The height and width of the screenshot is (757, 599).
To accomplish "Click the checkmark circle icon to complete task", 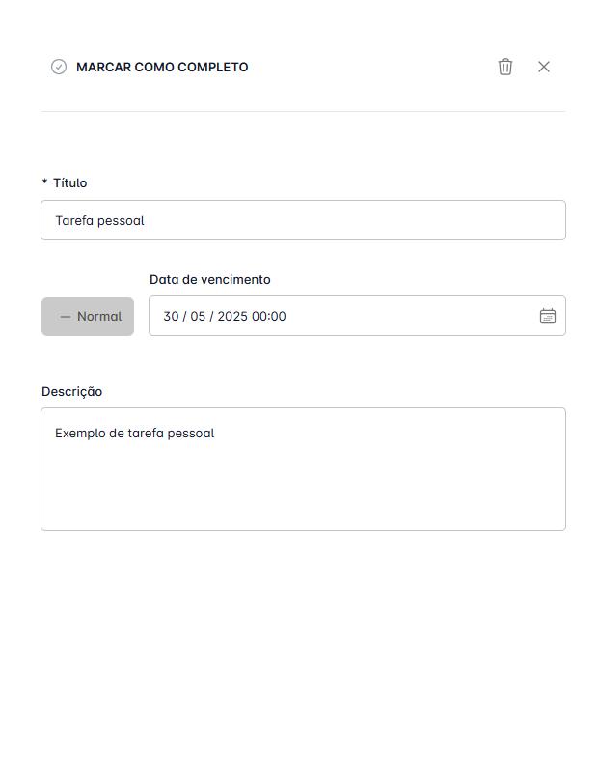I will (x=58, y=67).
